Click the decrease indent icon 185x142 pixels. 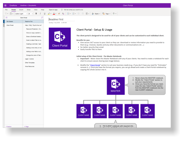coord(78,14)
